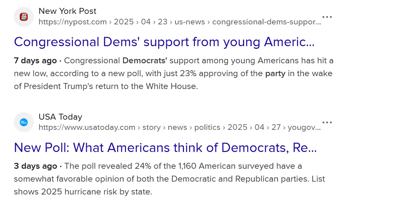Open the New Poll: What Americans think headline
The height and width of the screenshot is (206, 401).
[x=165, y=148]
